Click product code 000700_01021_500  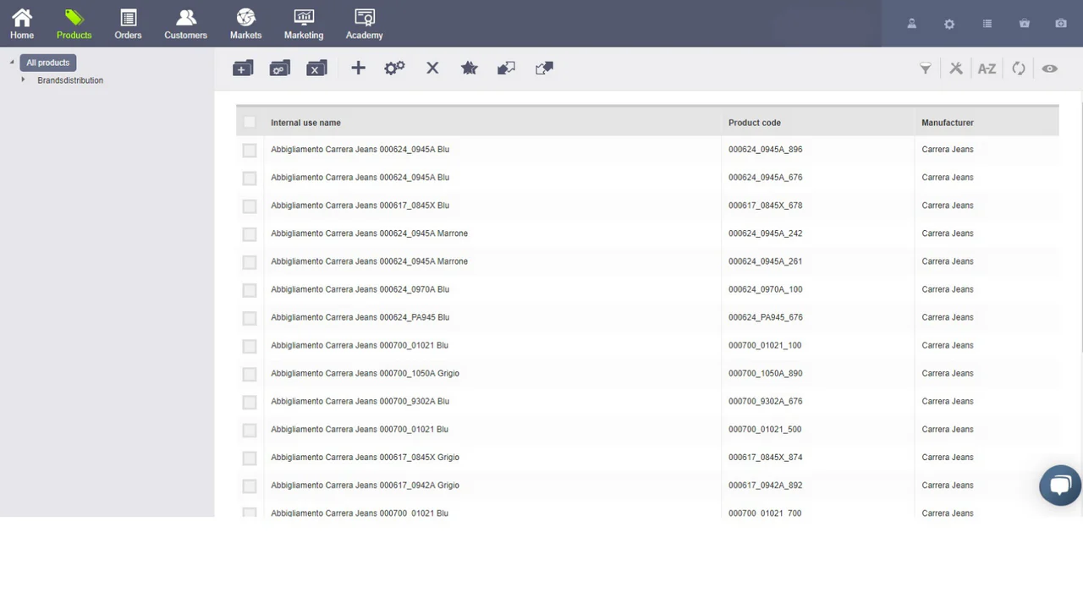765,429
